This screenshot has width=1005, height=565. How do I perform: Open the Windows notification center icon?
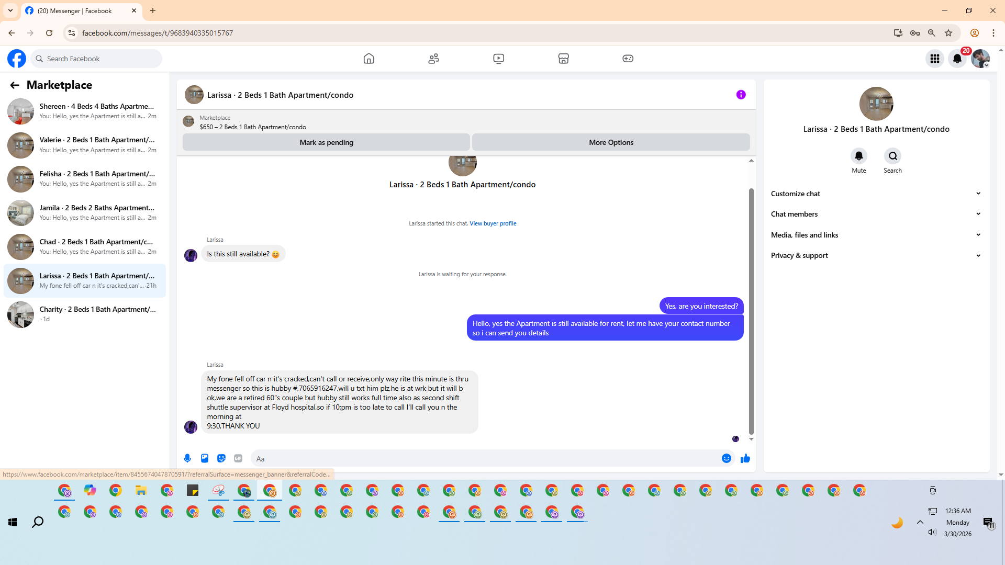(988, 522)
